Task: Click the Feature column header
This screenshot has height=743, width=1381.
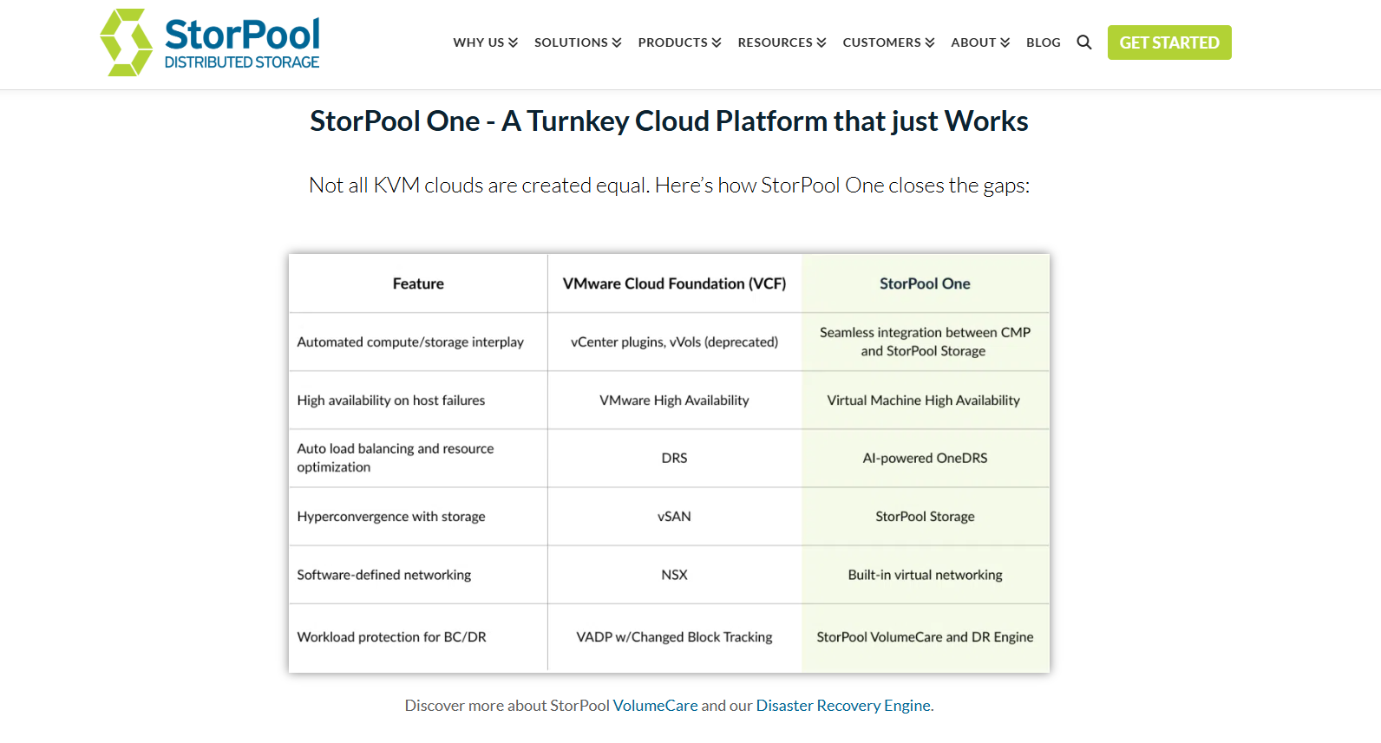Action: 418,284
